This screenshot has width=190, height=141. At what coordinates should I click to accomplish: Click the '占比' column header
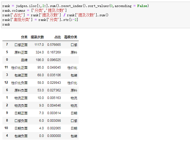click(x=58, y=37)
